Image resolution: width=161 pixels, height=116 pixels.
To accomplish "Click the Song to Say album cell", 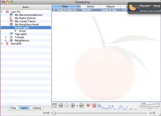I will coord(110,10).
